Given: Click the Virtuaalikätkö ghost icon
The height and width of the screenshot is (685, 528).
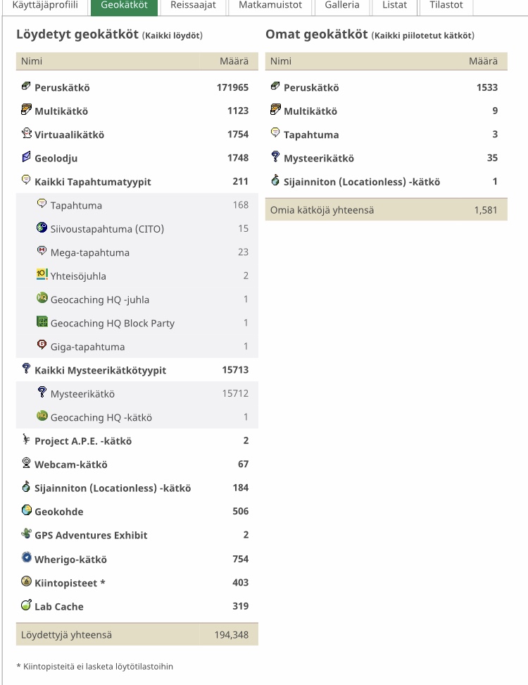Looking at the screenshot, I should [x=26, y=134].
